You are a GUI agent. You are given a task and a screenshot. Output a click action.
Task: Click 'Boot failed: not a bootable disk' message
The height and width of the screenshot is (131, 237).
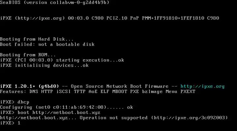pos(47,45)
